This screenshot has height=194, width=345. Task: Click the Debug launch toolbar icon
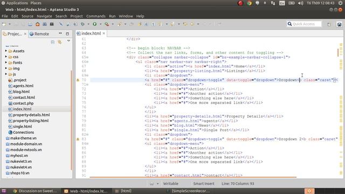[82, 24]
